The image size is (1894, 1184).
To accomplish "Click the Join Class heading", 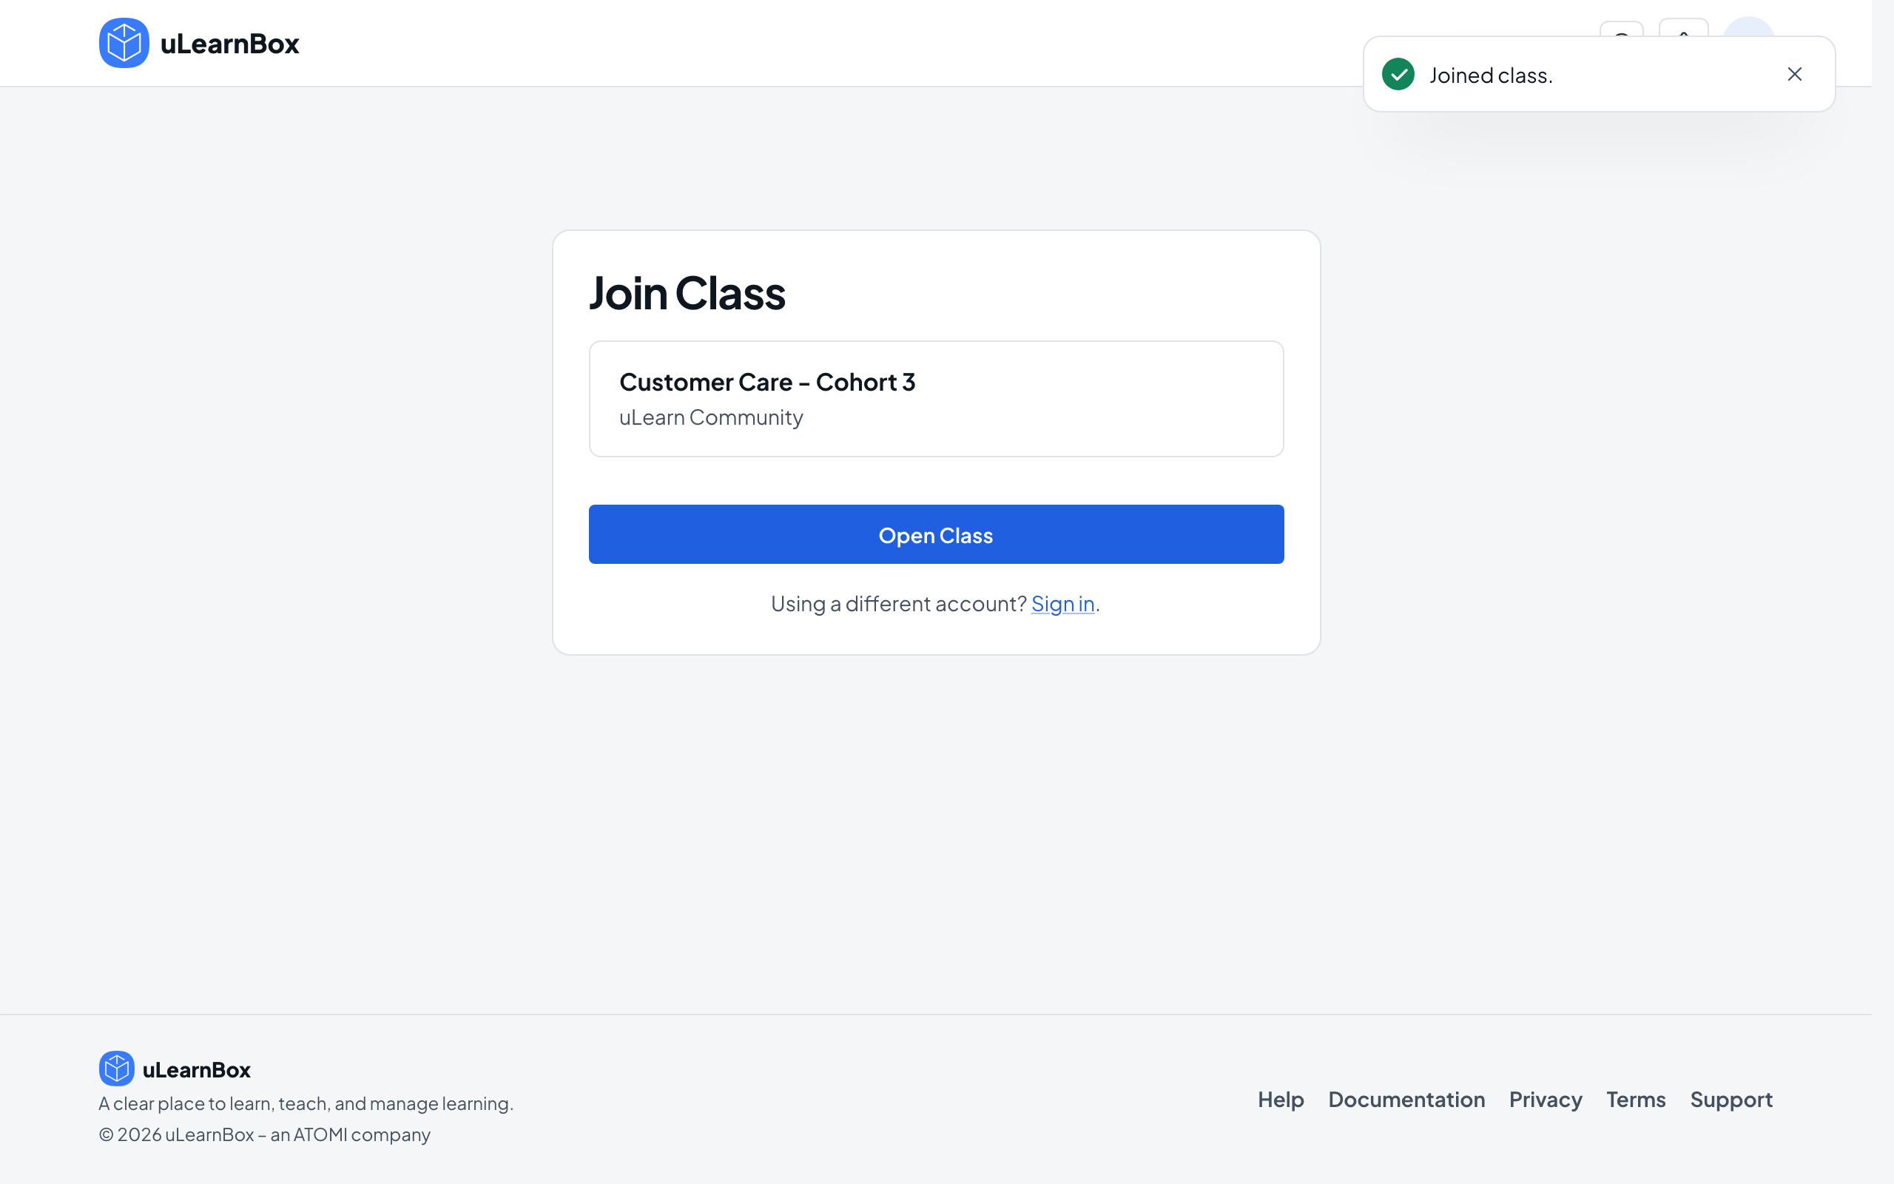I will click(x=687, y=293).
